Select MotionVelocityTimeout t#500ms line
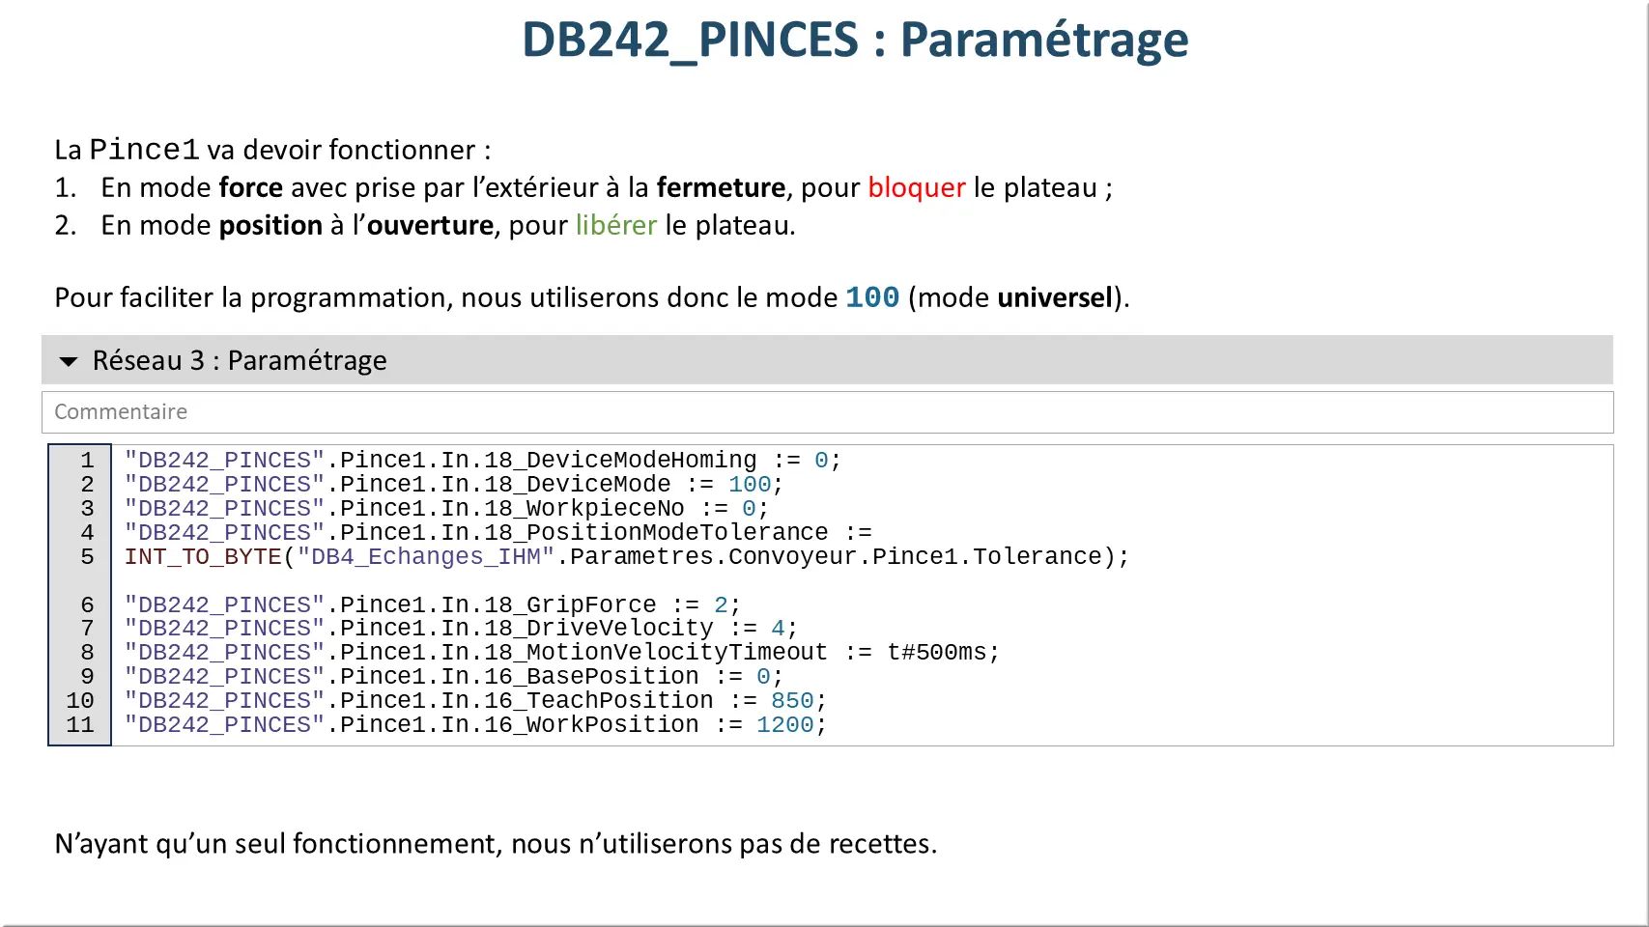Image resolution: width=1649 pixels, height=927 pixels. click(x=561, y=653)
